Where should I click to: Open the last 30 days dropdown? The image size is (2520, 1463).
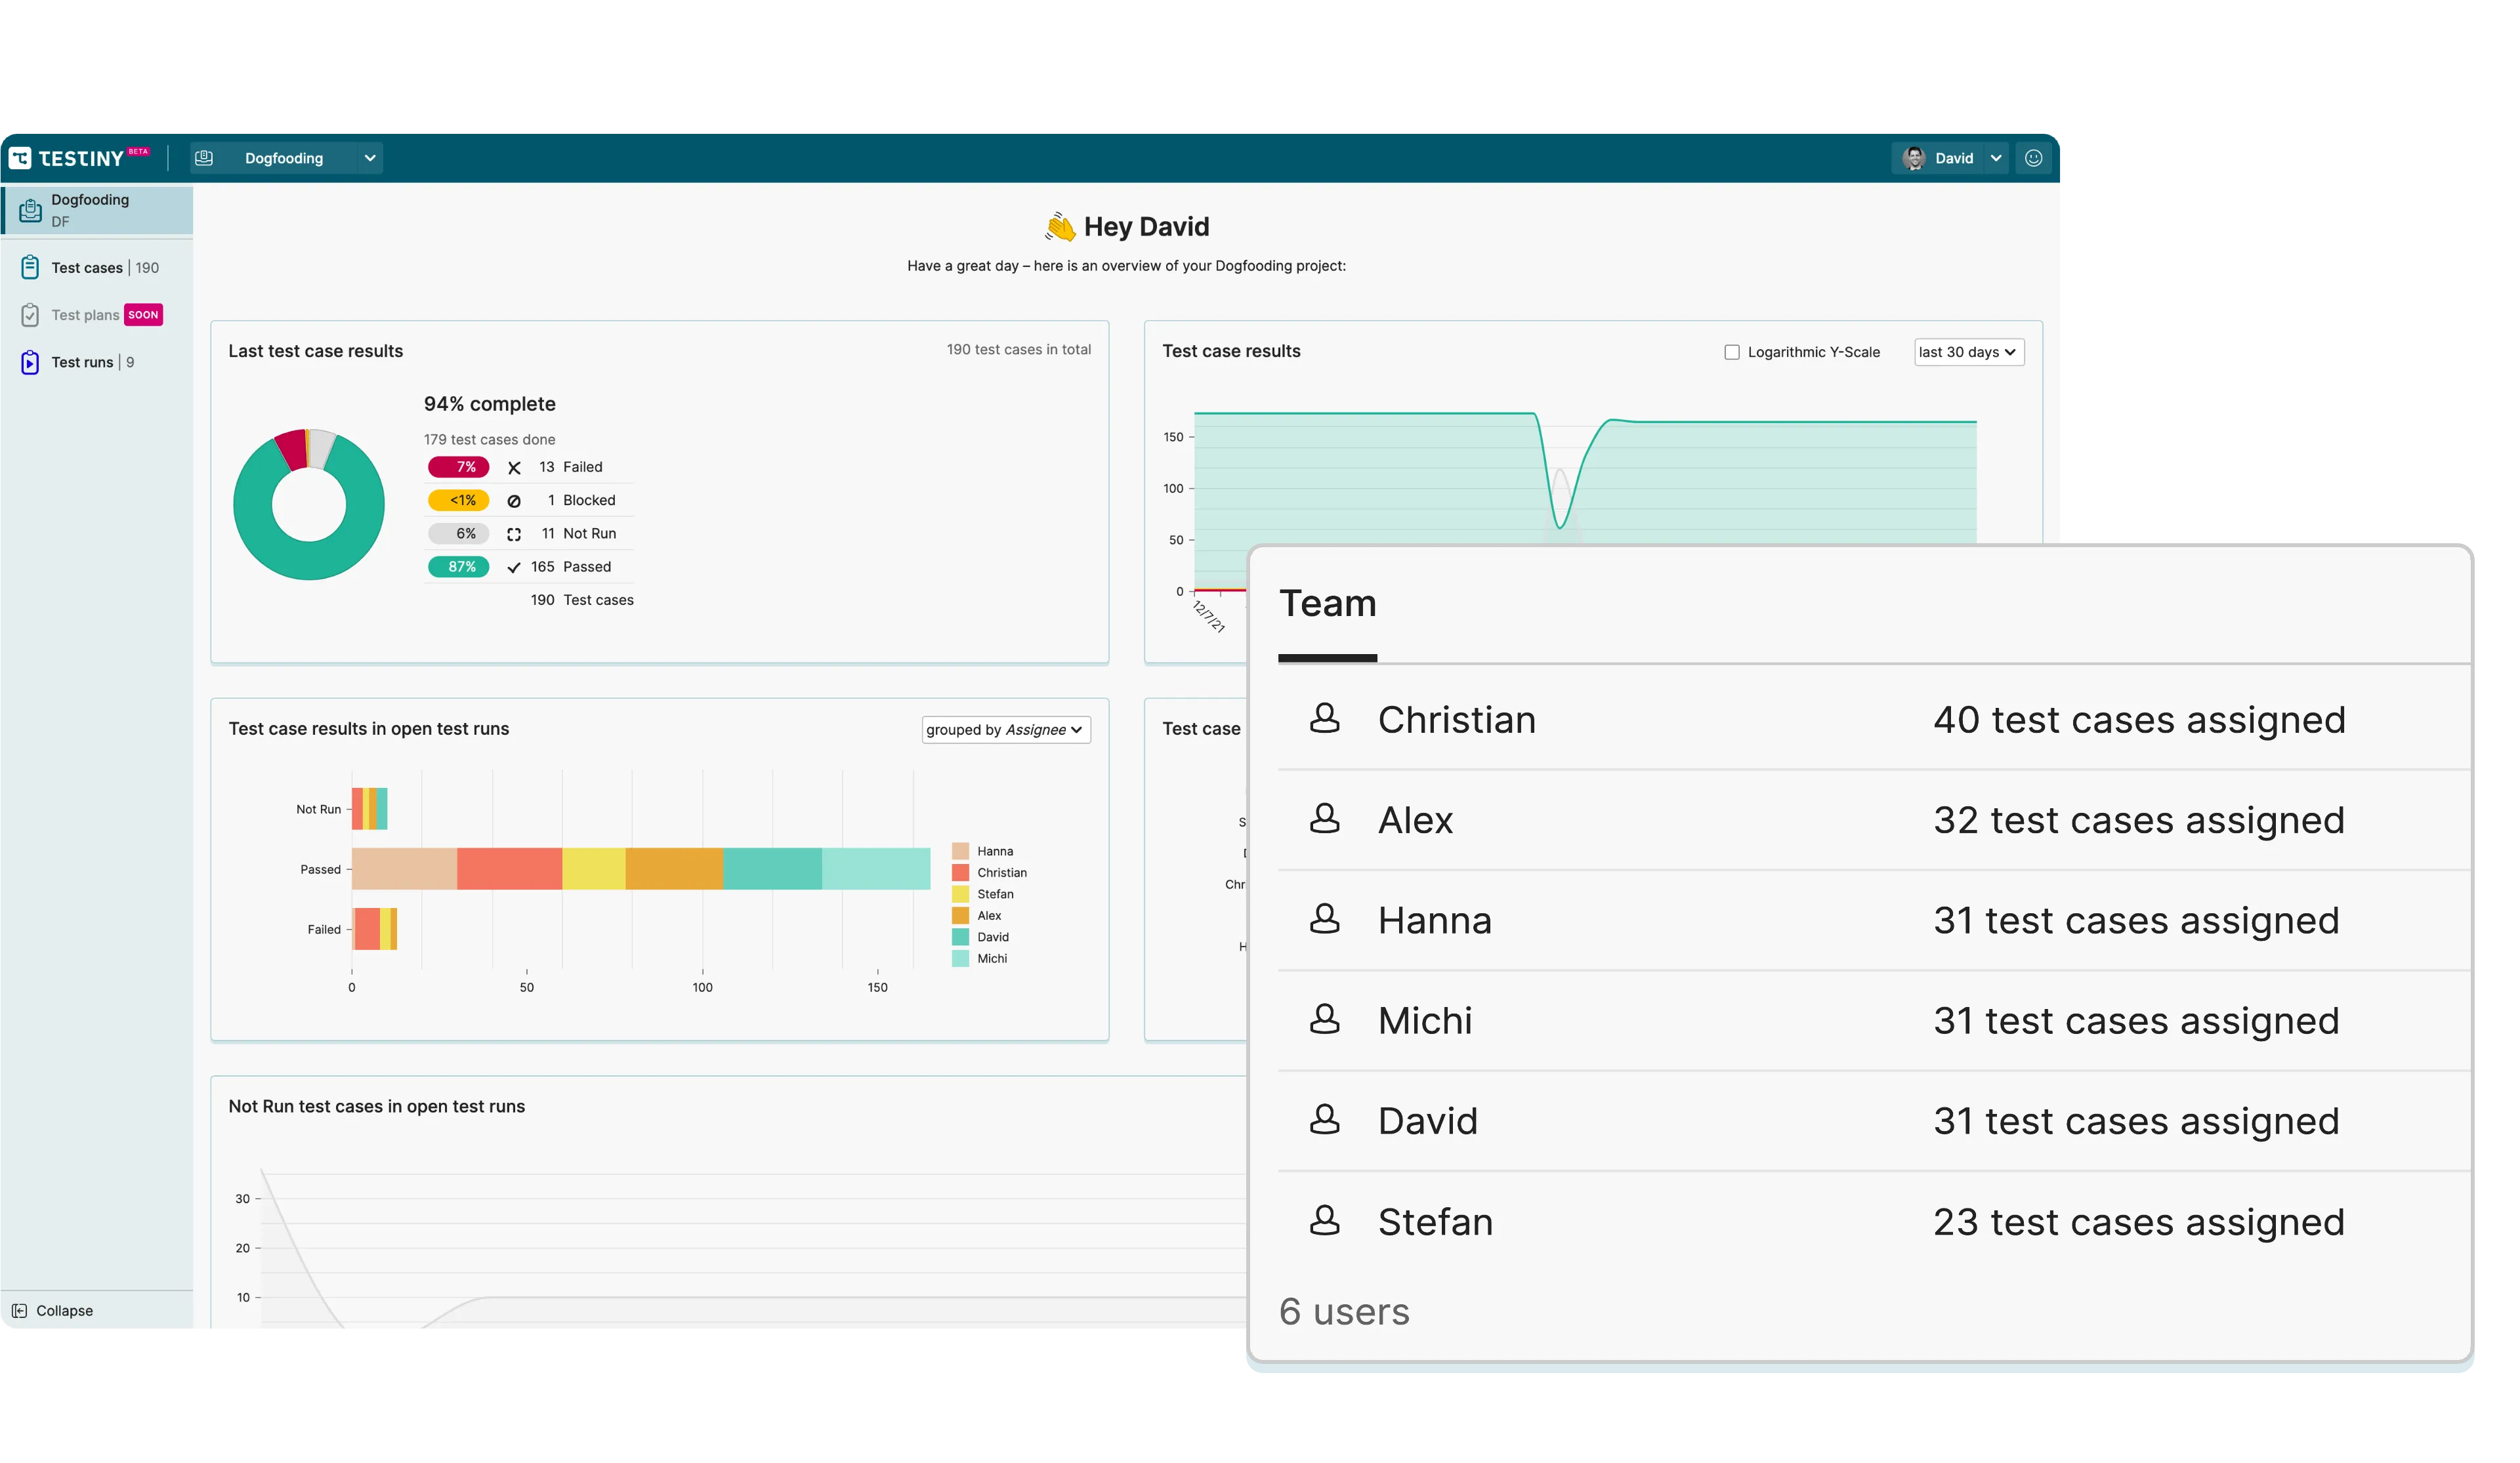click(1968, 352)
